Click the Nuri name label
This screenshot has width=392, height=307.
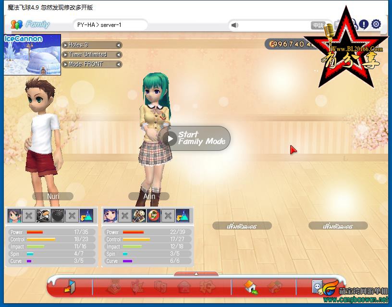point(53,196)
